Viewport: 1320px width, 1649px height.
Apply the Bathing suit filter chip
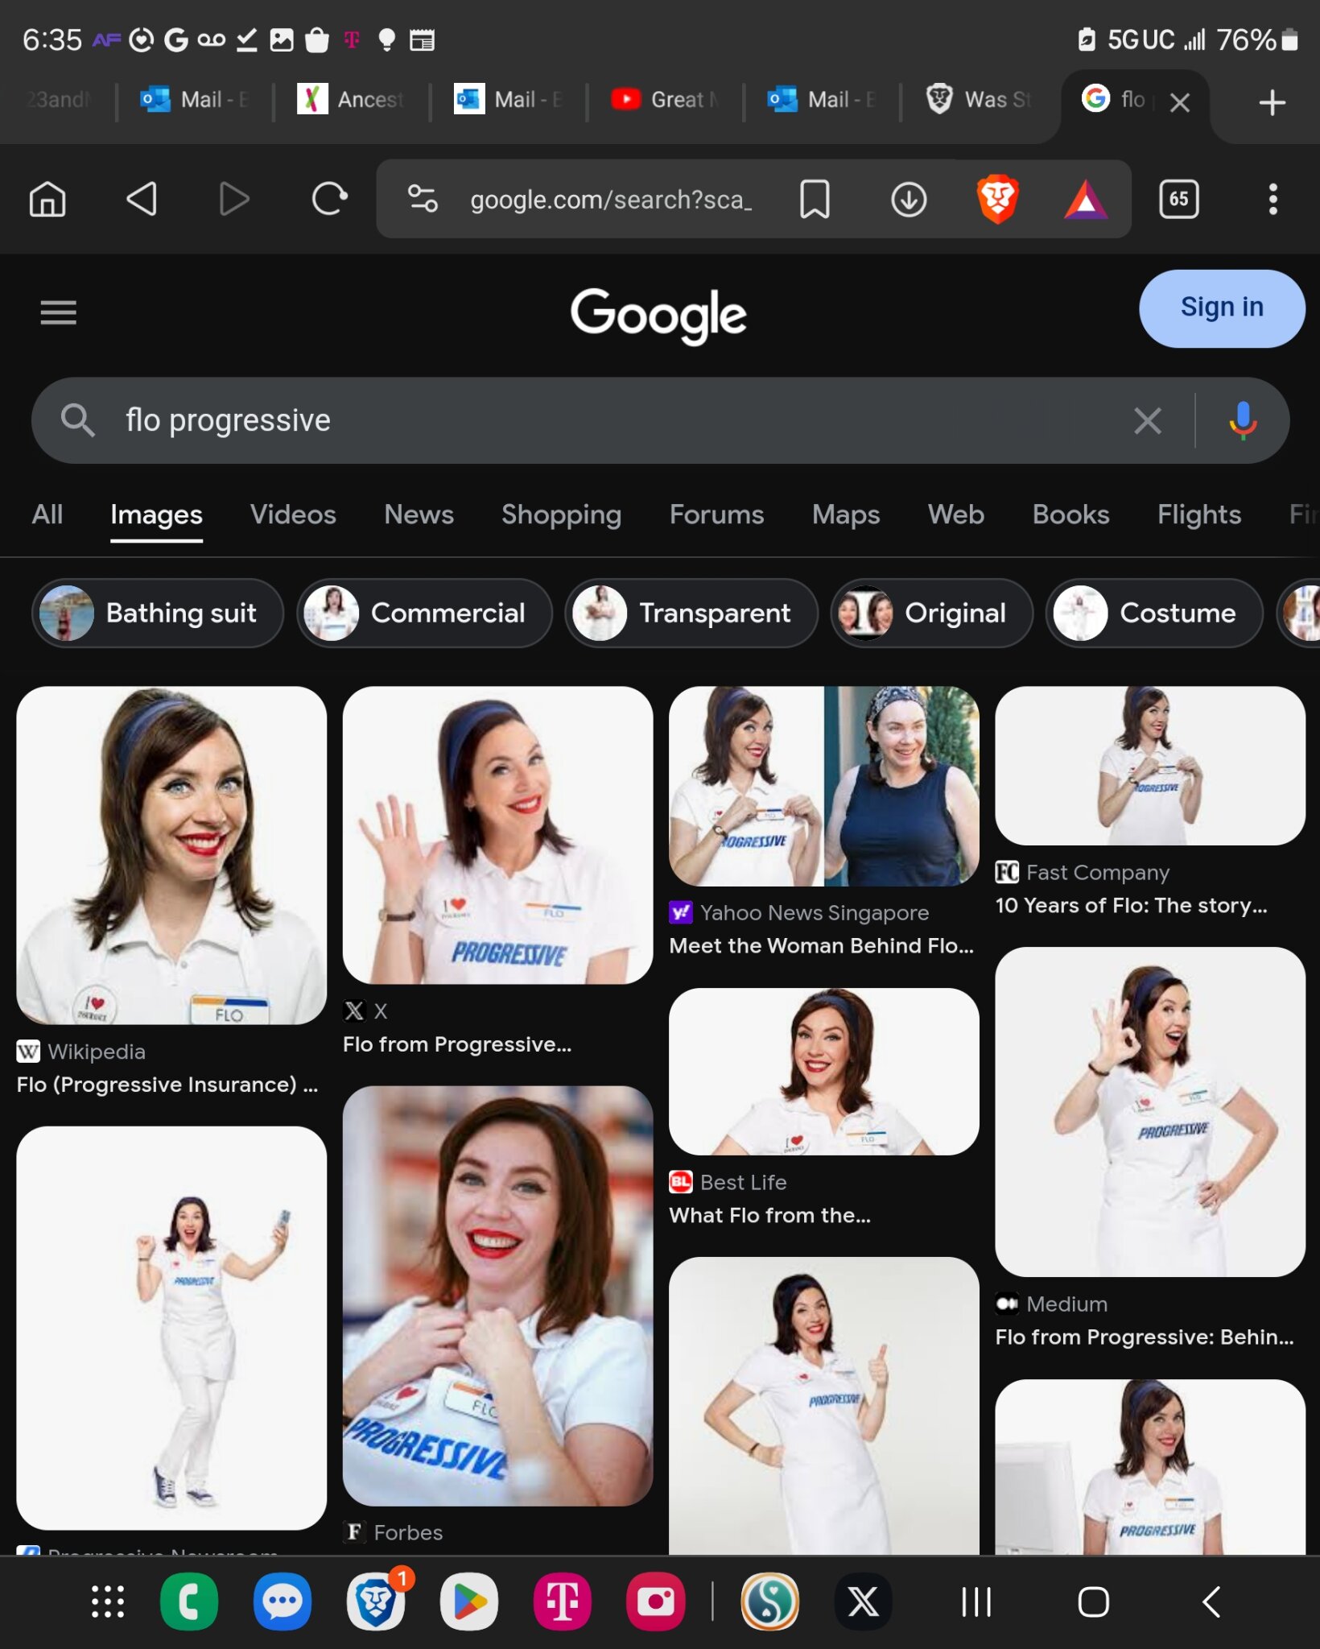point(158,613)
